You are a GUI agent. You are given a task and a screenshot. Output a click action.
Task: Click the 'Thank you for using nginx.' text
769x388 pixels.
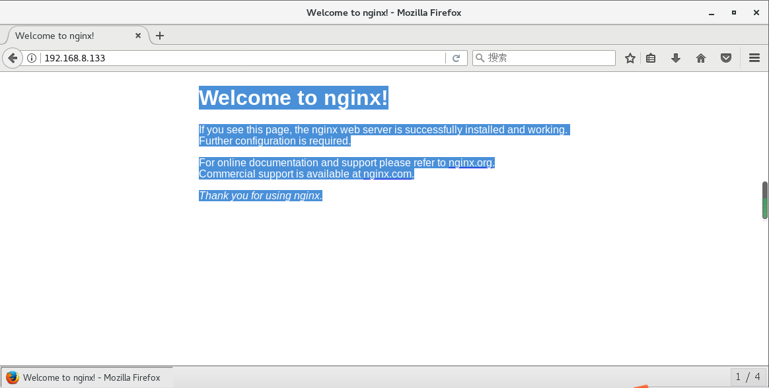click(260, 195)
